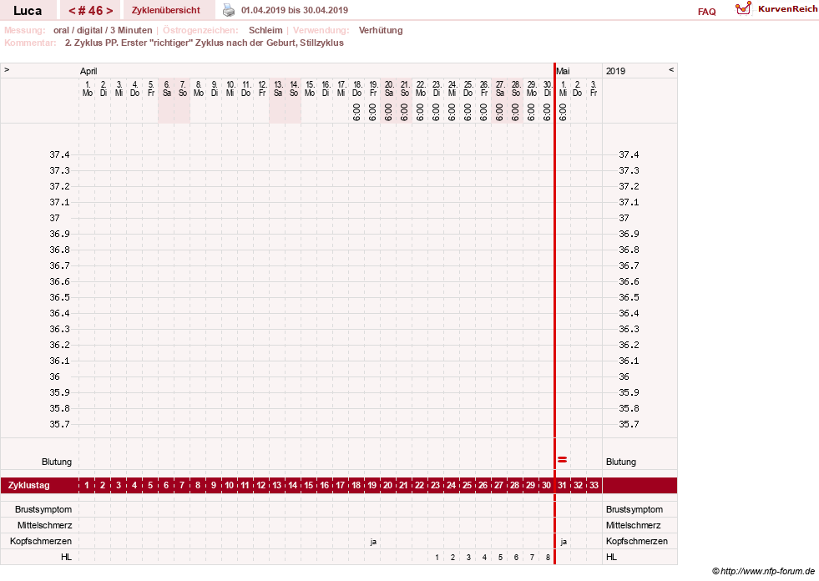Click the Verhütung value text
This screenshot has width=819, height=581.
coord(381,30)
